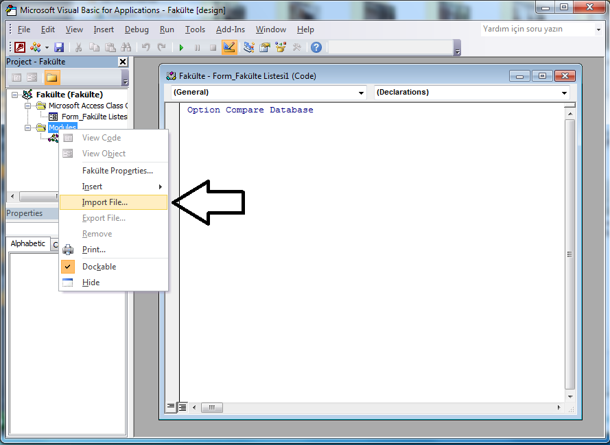Click the Procedure View button in code window
This screenshot has height=445, width=610.
tap(171, 407)
